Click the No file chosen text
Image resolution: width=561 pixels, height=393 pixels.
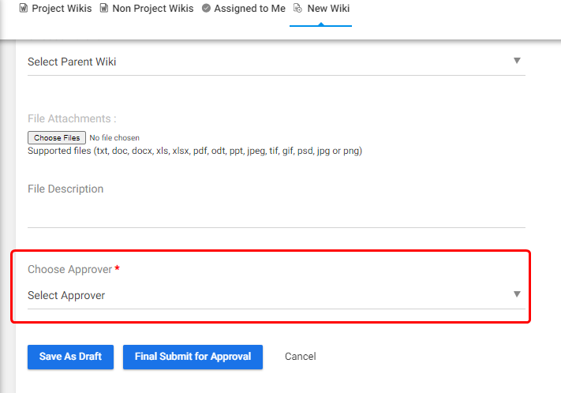click(114, 138)
